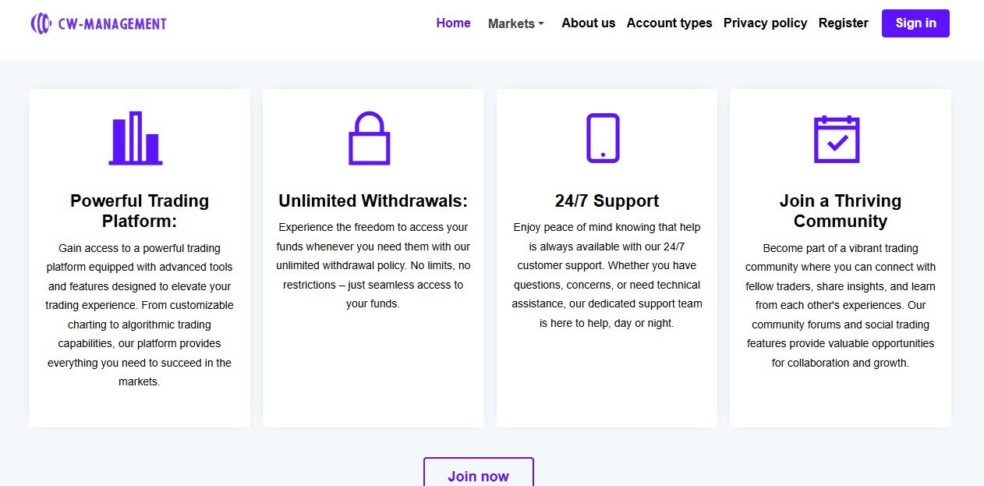
Task: Select the lock body graphic in the second card
Action: [x=370, y=147]
